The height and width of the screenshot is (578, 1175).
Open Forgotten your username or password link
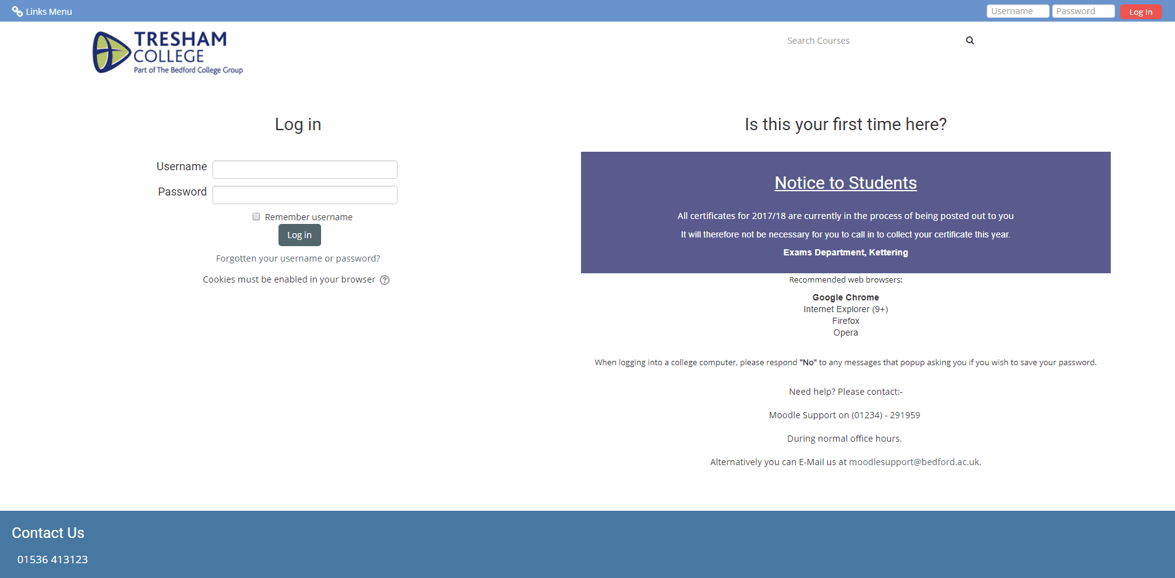point(298,258)
